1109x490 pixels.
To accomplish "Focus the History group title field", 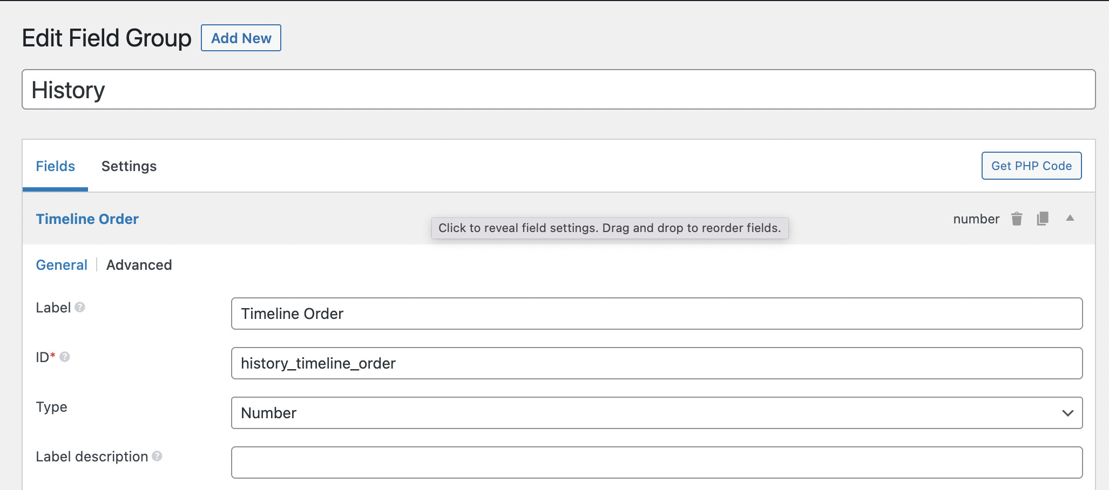I will click(558, 90).
